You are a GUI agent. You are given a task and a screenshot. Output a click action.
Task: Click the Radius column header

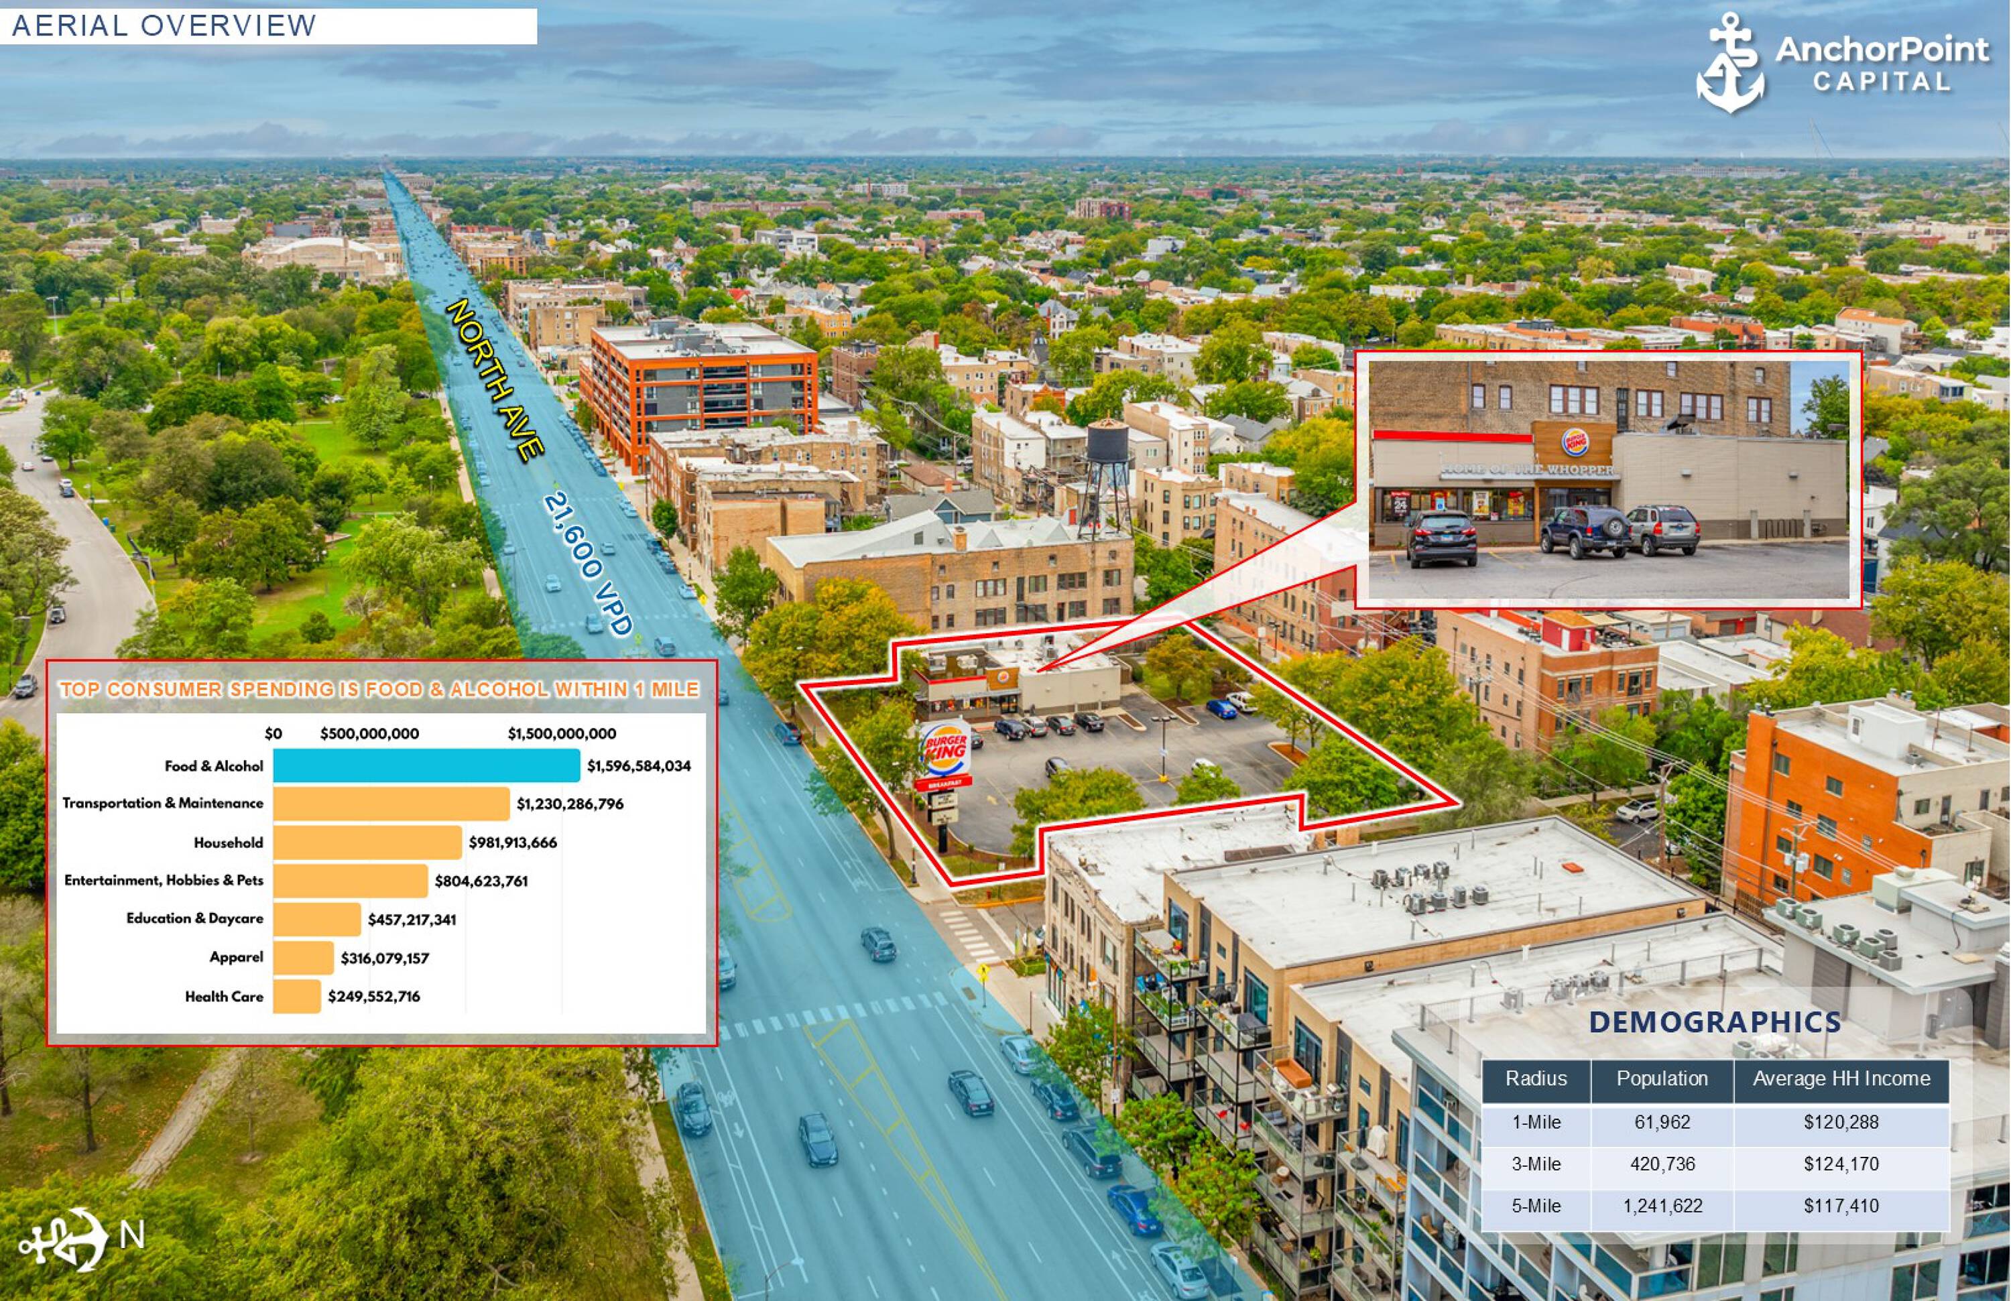coord(1535,1079)
